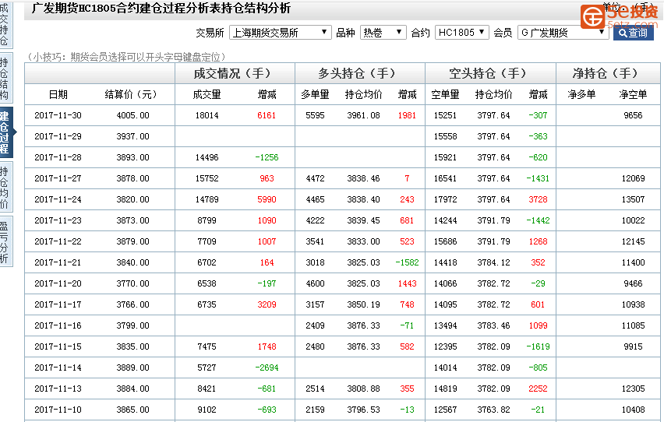Select the 2017-11-20 date cell
The image size is (664, 422).
click(x=58, y=283)
